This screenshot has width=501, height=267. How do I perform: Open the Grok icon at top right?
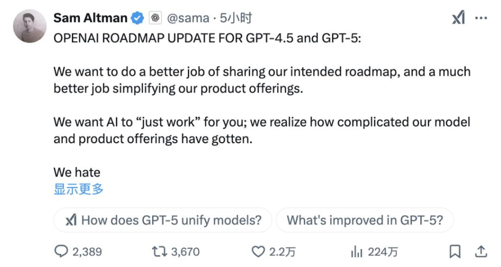tap(457, 19)
